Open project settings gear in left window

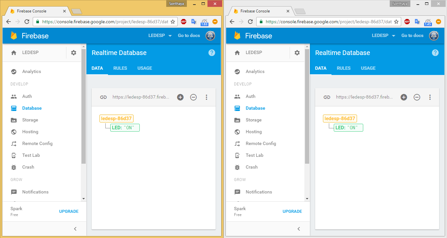click(x=74, y=53)
